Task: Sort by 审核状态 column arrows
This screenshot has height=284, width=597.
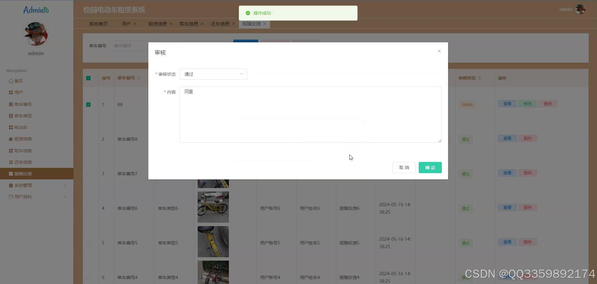Action: coord(479,78)
